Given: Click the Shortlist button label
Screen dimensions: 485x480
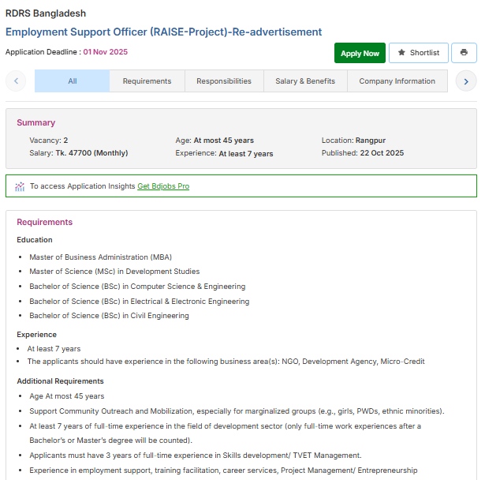Looking at the screenshot, I should pos(424,53).
